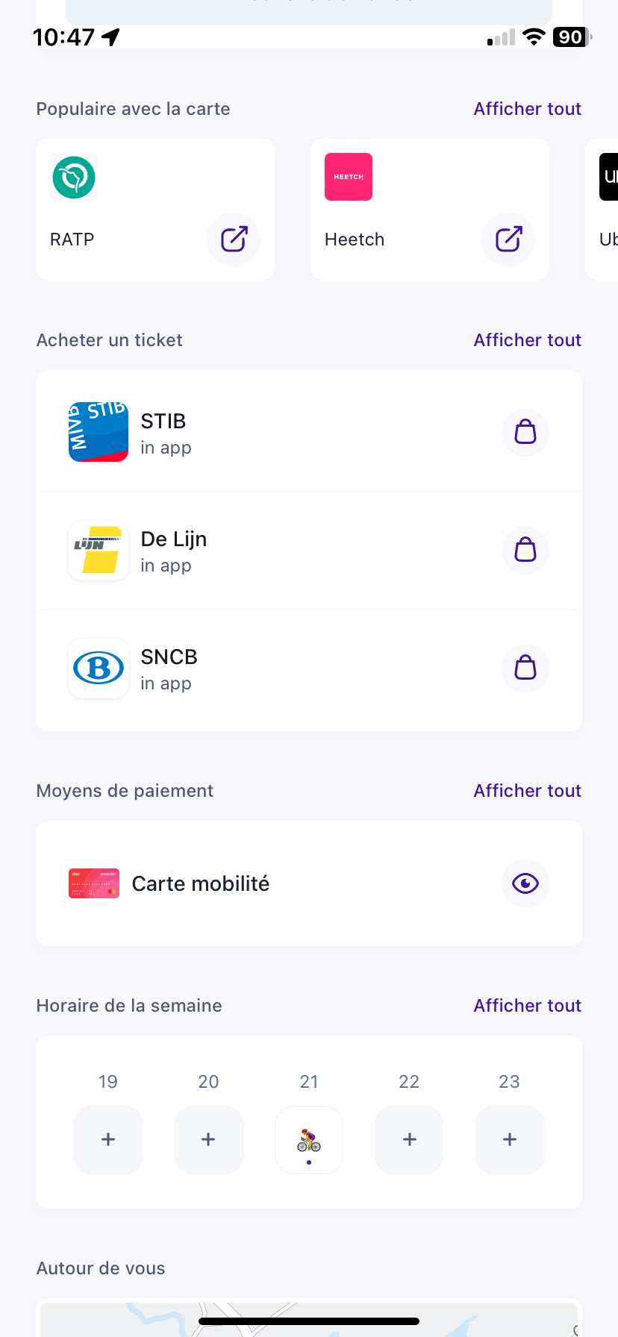Image resolution: width=618 pixels, height=1337 pixels.
Task: Add a trip on day 20
Action: pyautogui.click(x=208, y=1139)
